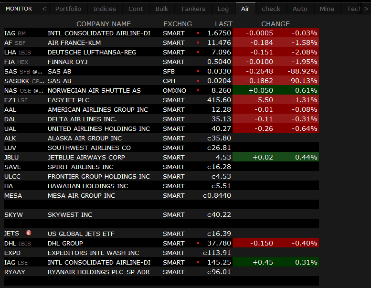371x288 pixels.
Task: Switch to the Indices tab
Action: tap(105, 9)
